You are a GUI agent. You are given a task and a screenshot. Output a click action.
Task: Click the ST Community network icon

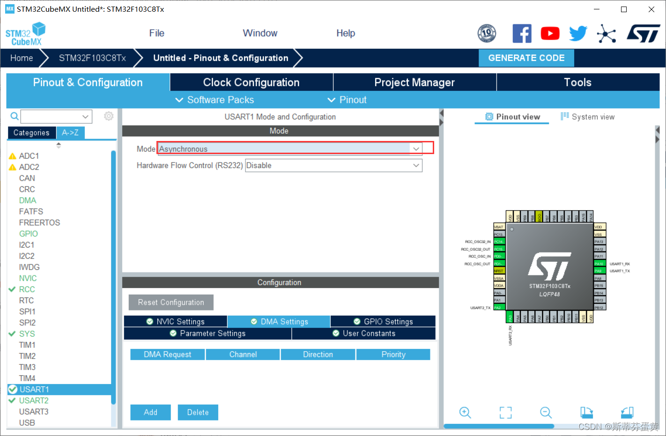(607, 33)
